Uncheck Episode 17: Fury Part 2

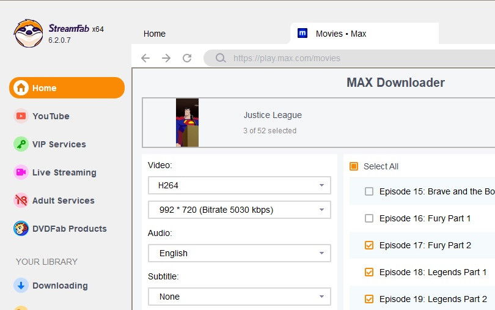coord(369,245)
